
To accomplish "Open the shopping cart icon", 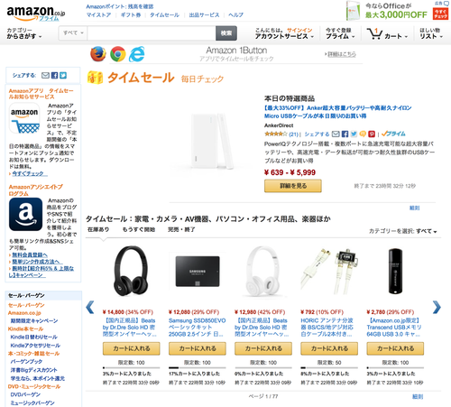I will [x=374, y=33].
